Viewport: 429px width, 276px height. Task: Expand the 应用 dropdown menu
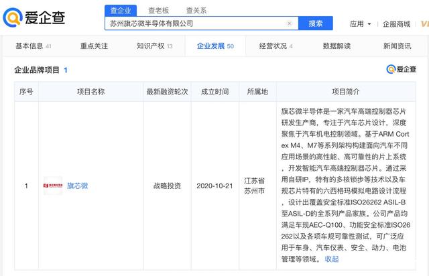360,24
